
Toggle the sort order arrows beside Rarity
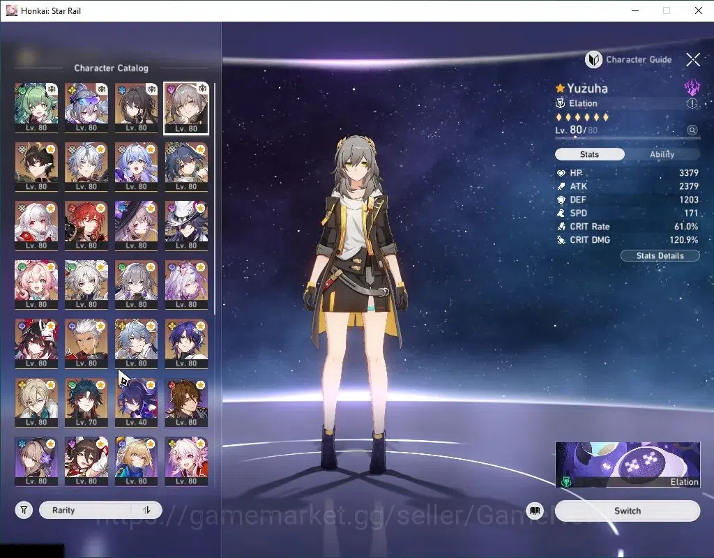tap(146, 510)
